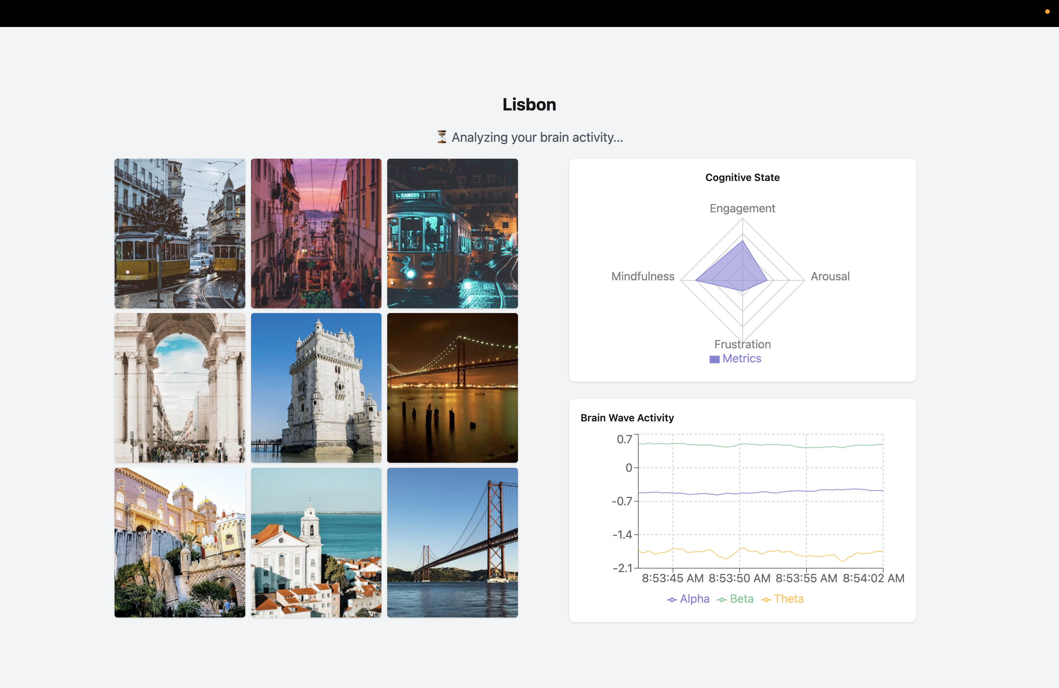Select the white church rooftops photo

[316, 542]
